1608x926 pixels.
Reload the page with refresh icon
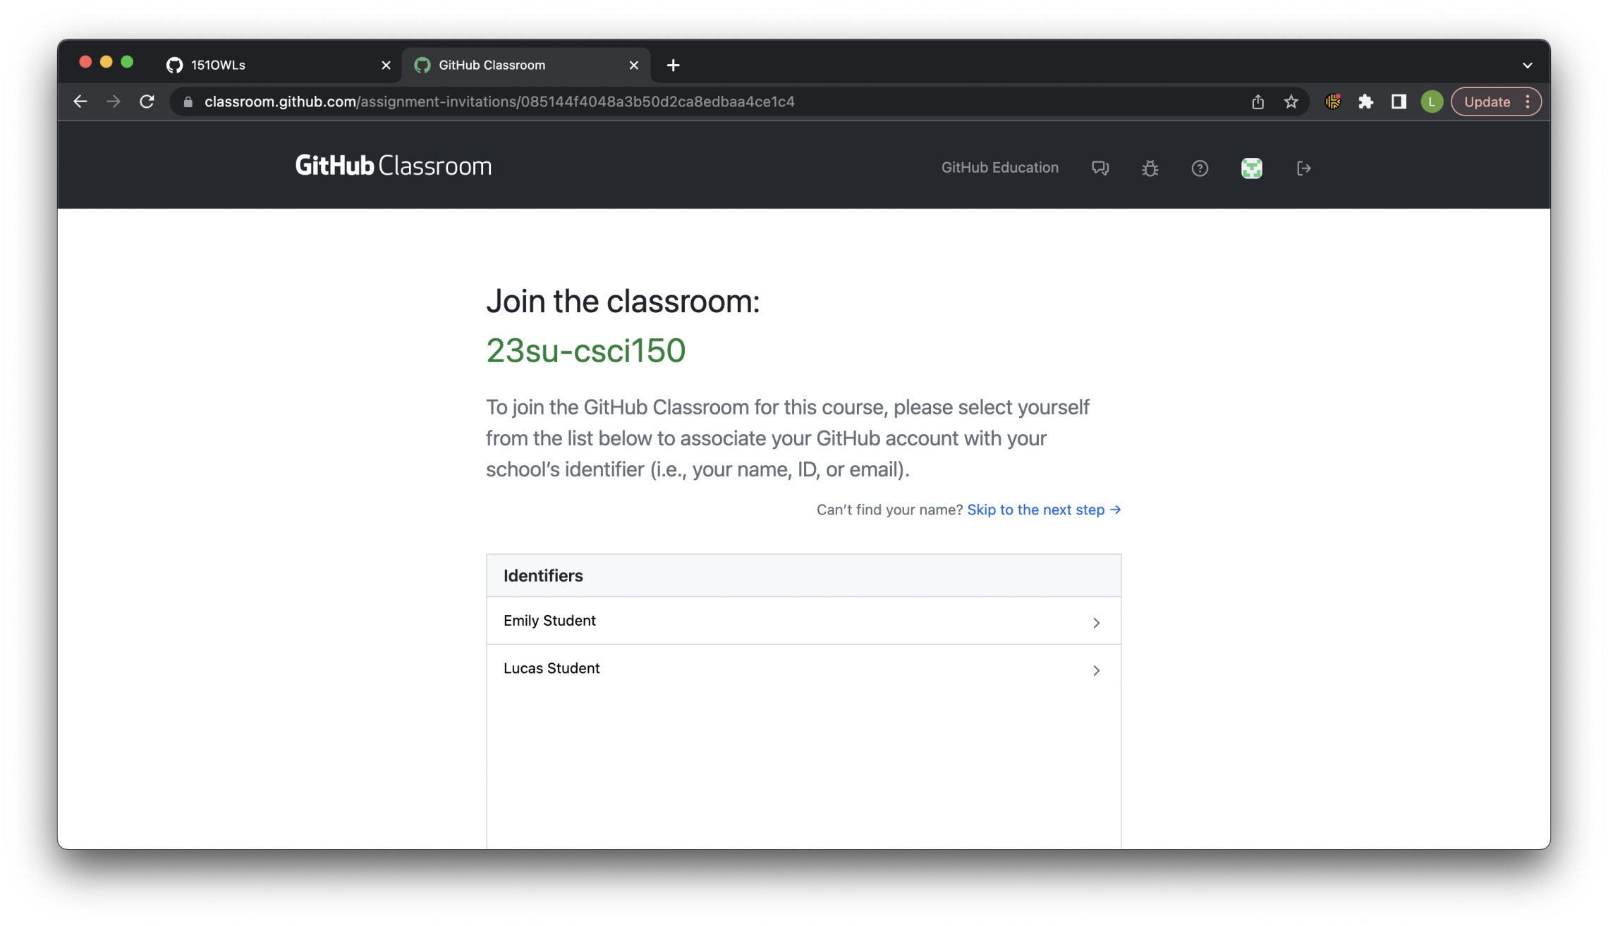tap(147, 101)
